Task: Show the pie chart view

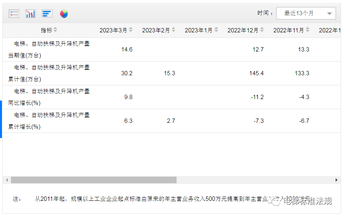Action: 64,14
